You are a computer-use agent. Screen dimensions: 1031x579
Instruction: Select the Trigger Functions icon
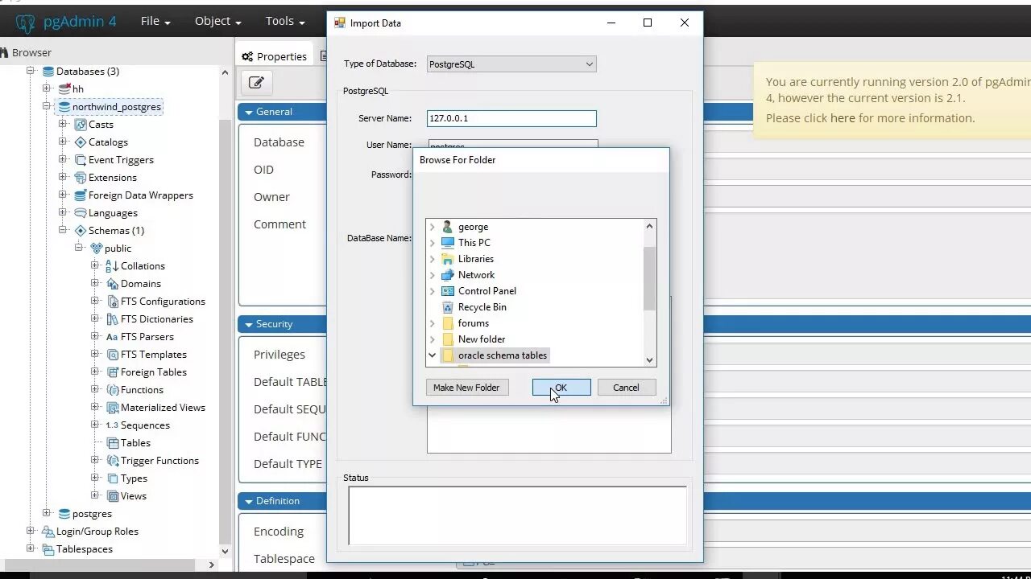(x=112, y=461)
